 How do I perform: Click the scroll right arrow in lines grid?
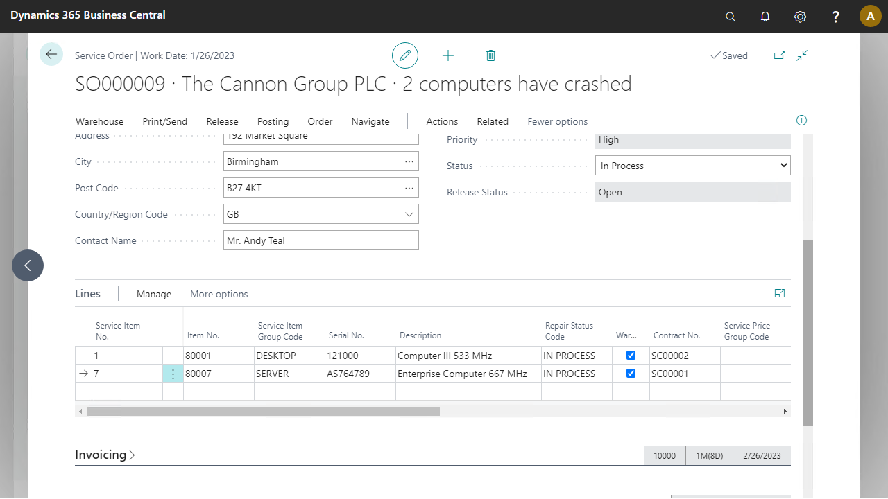pos(785,411)
